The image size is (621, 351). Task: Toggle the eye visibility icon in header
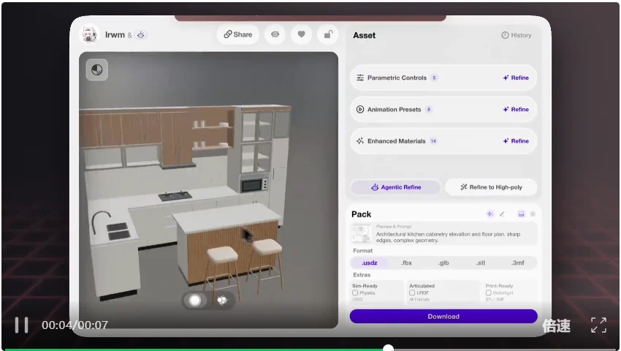click(x=275, y=34)
